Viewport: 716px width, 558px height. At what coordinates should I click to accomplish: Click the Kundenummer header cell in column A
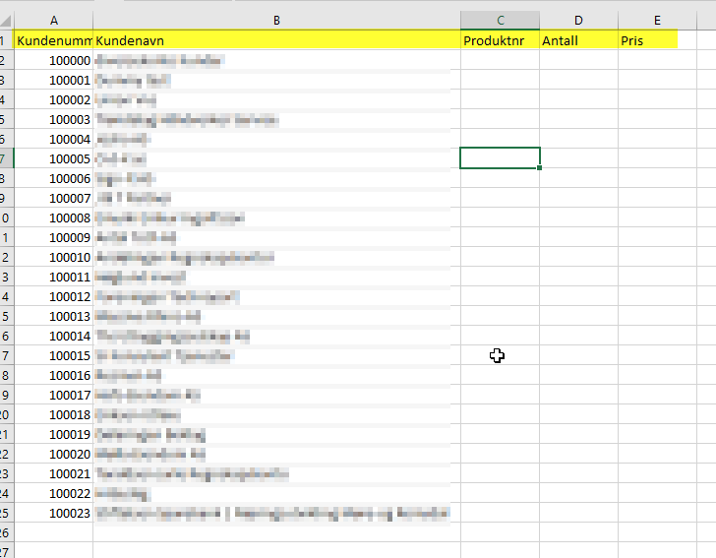point(53,40)
